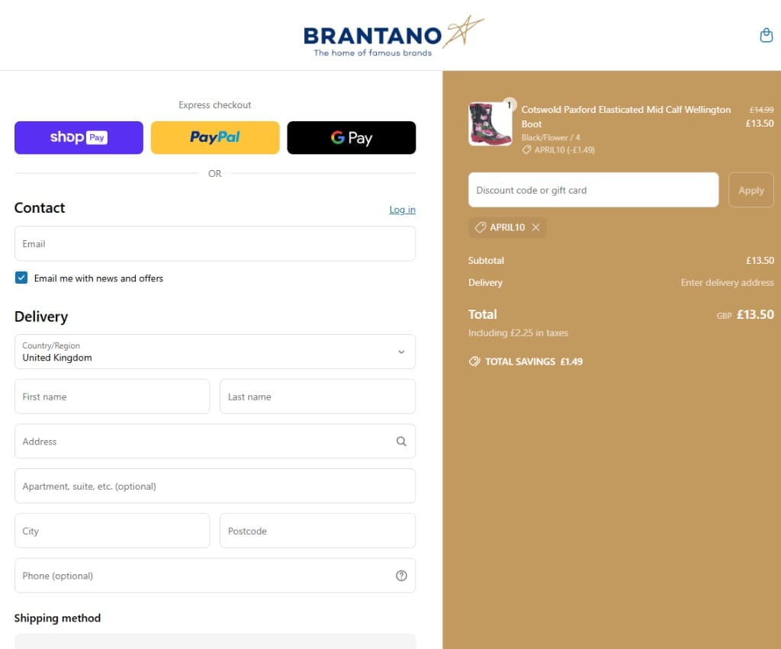Image resolution: width=781 pixels, height=649 pixels.
Task: Pay with Google Pay express checkout
Action: [x=351, y=137]
